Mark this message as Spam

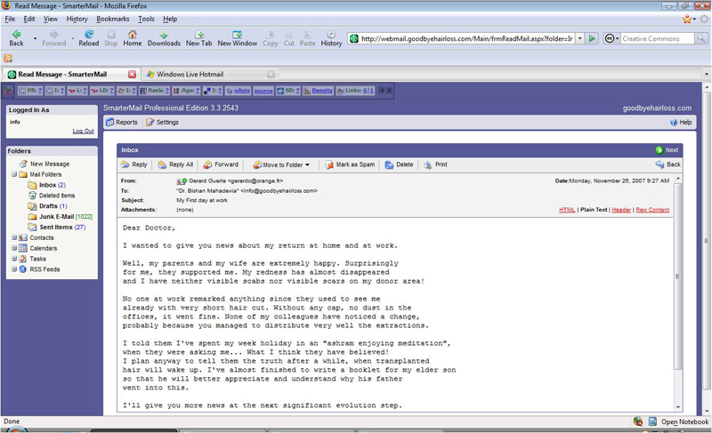click(x=349, y=164)
